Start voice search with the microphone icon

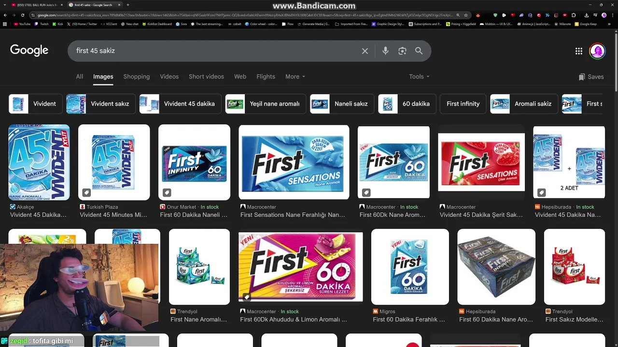tap(385, 51)
